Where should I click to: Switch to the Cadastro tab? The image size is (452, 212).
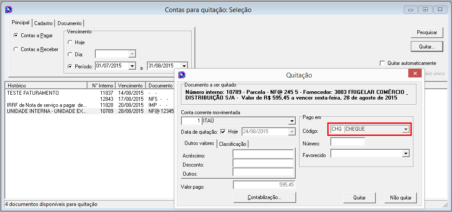pyautogui.click(x=43, y=23)
